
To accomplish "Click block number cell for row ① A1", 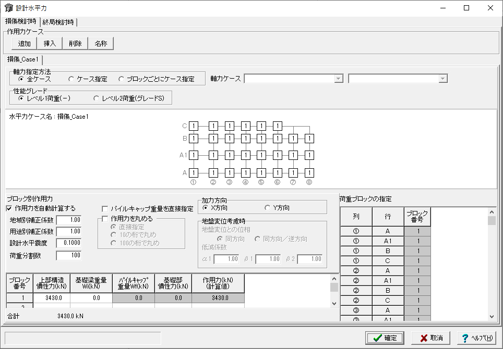I will pos(417,241).
